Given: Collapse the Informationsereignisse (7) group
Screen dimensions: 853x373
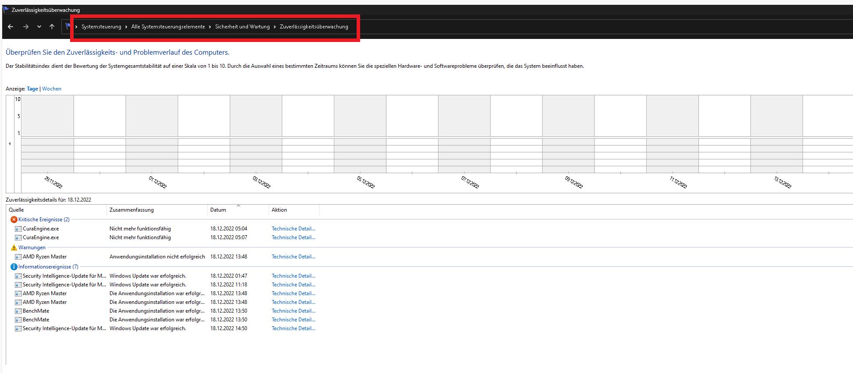Looking at the screenshot, I should [x=48, y=267].
